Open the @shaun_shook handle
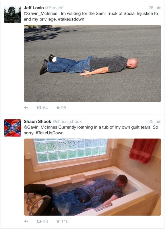The image size is (165, 230). click(x=67, y=121)
